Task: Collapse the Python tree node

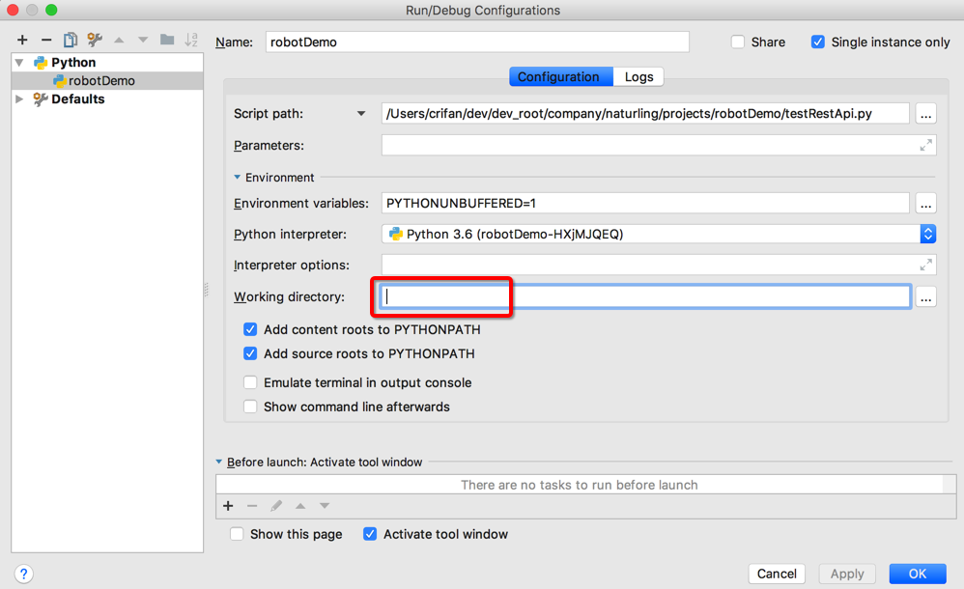Action: [19, 62]
